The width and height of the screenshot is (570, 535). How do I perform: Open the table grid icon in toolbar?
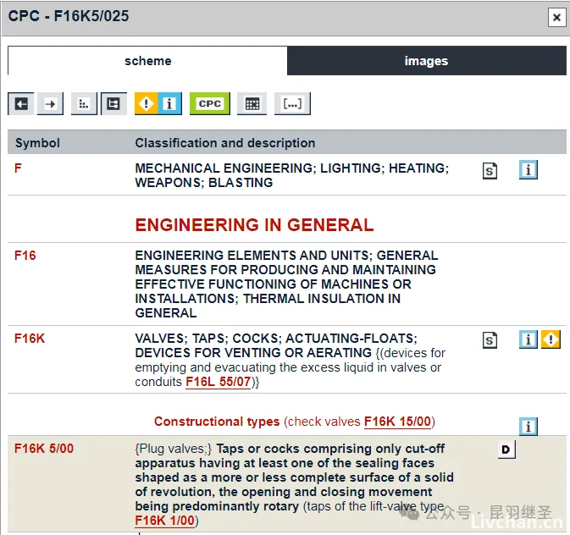point(252,103)
